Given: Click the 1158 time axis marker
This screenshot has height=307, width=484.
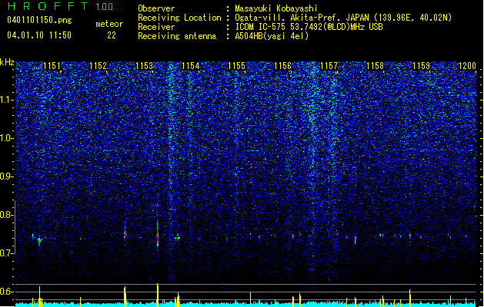Looking at the screenshot, I should 375,66.
